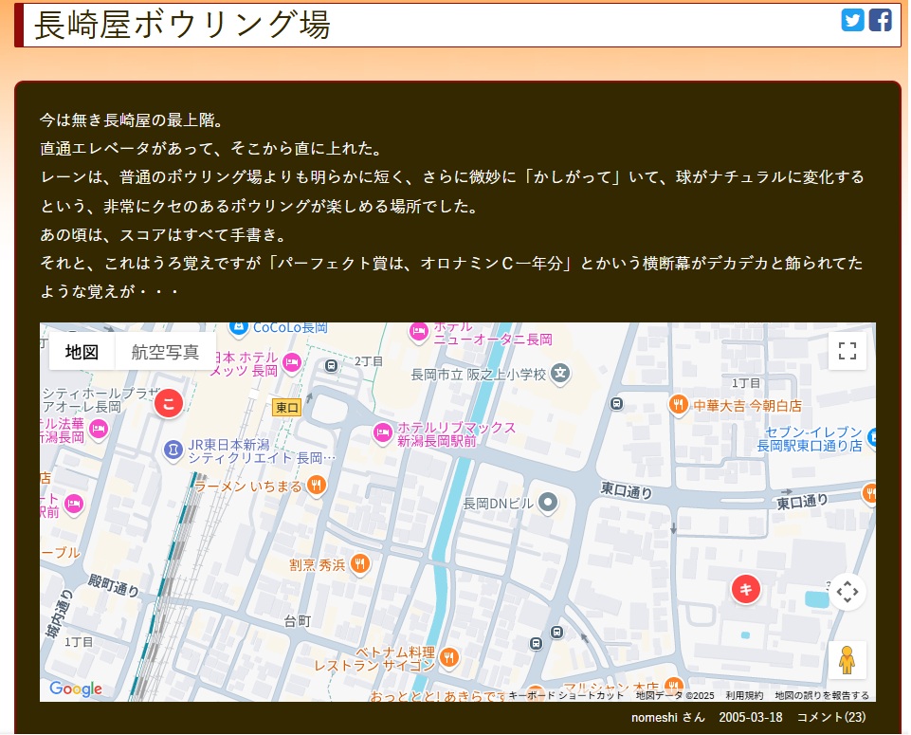
Task: Click the red こ map marker
Action: (x=169, y=403)
